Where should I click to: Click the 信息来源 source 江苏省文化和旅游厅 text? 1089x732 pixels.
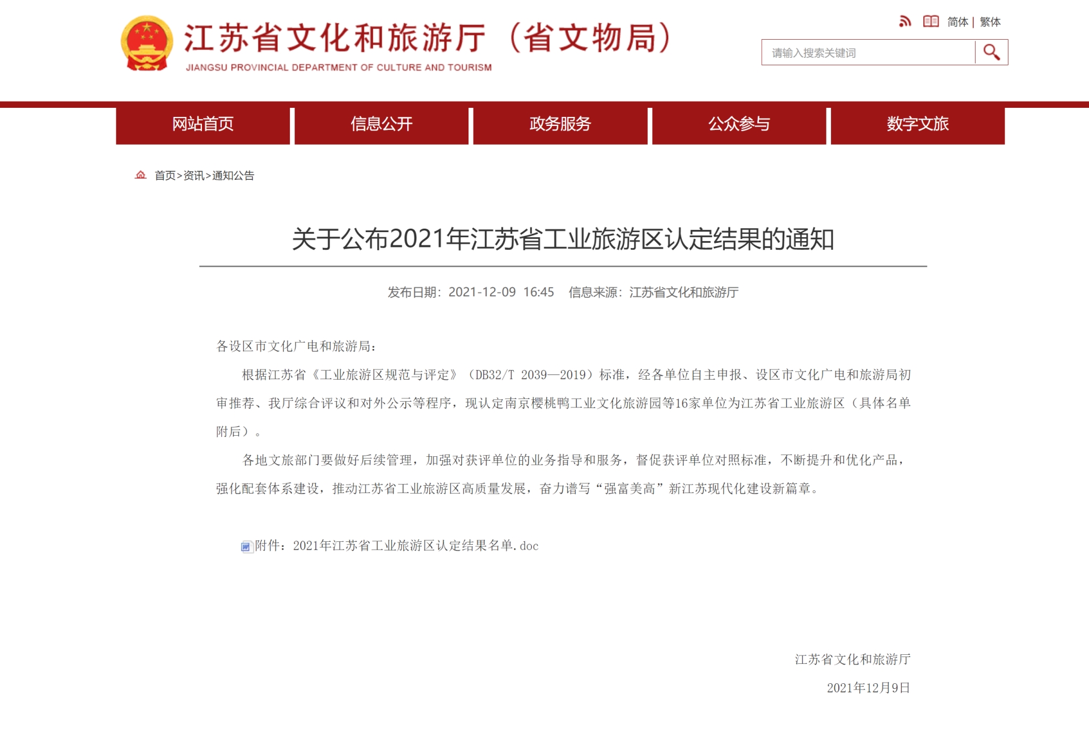(686, 292)
